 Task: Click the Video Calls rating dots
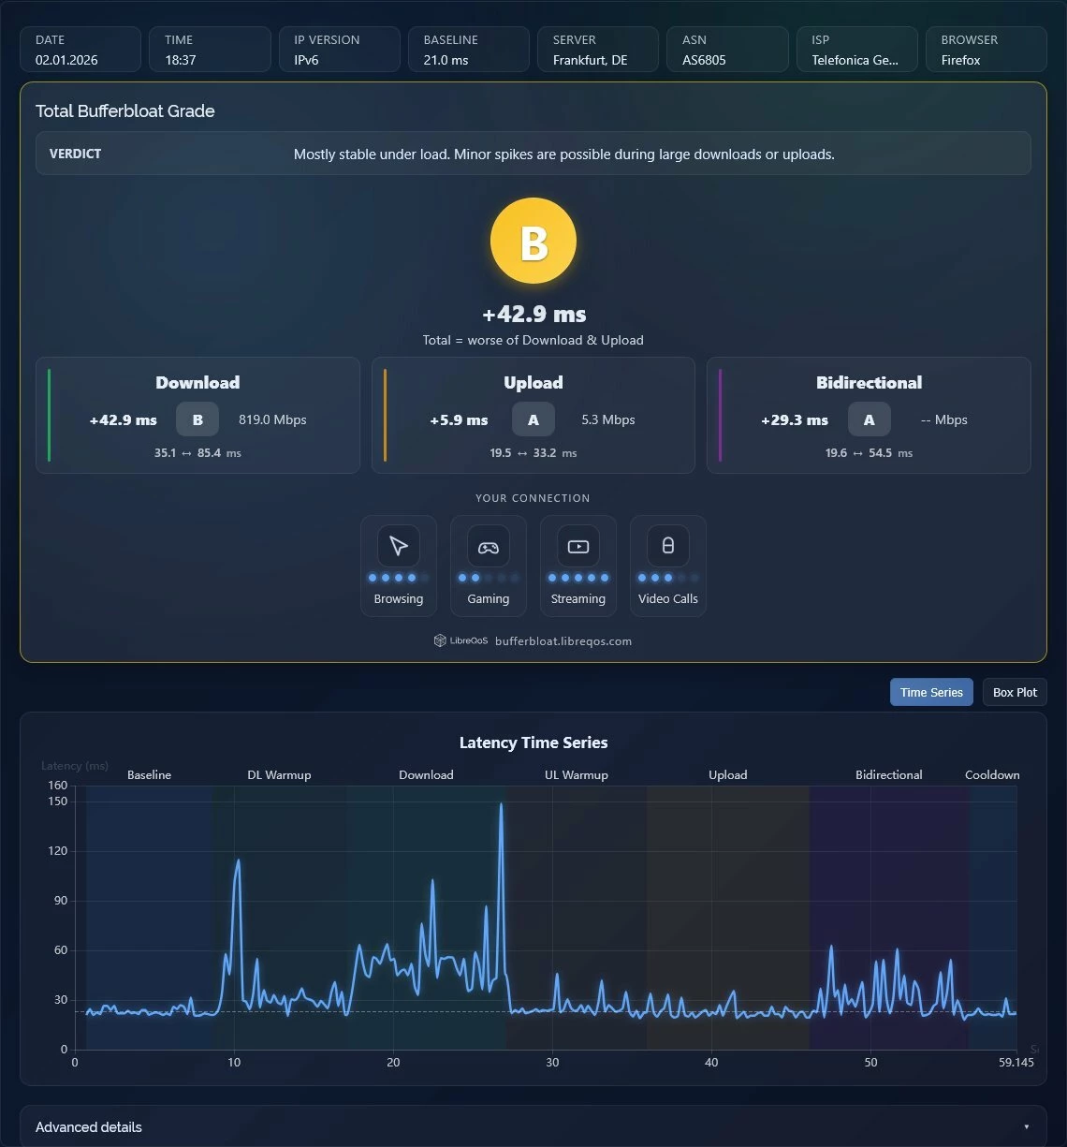668,578
